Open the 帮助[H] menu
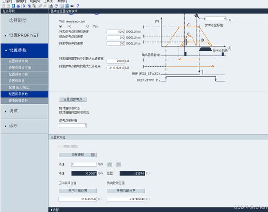The image size is (268, 212). [62, 1]
